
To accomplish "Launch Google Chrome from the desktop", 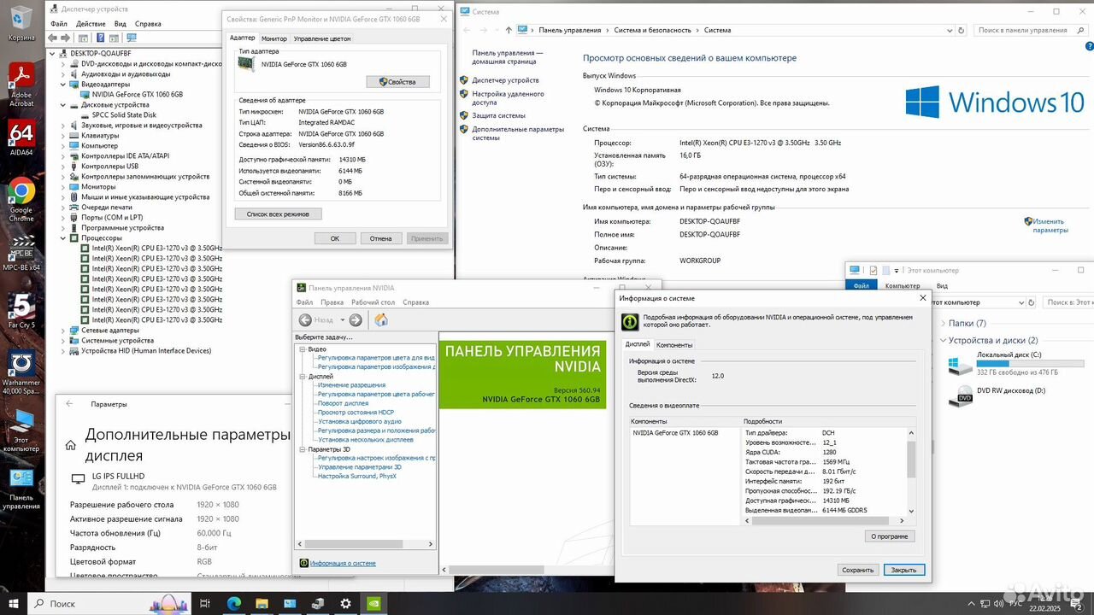I will (21, 201).
